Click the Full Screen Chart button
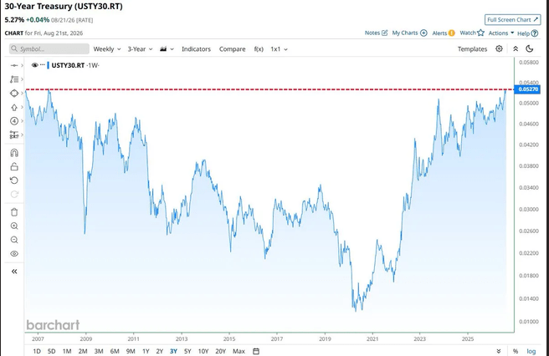Viewport: 549px width, 356px height. pyautogui.click(x=512, y=19)
